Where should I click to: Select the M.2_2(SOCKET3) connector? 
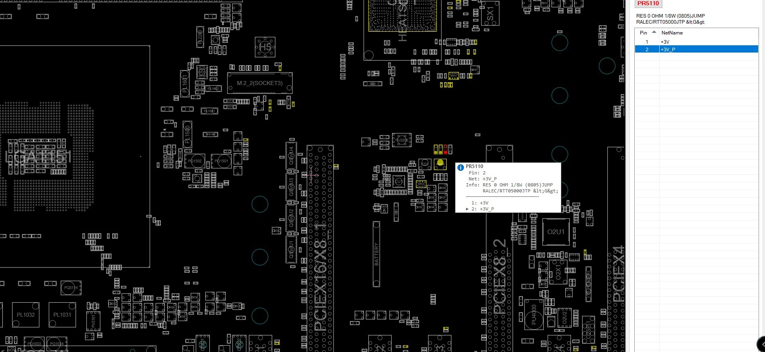tap(260, 83)
